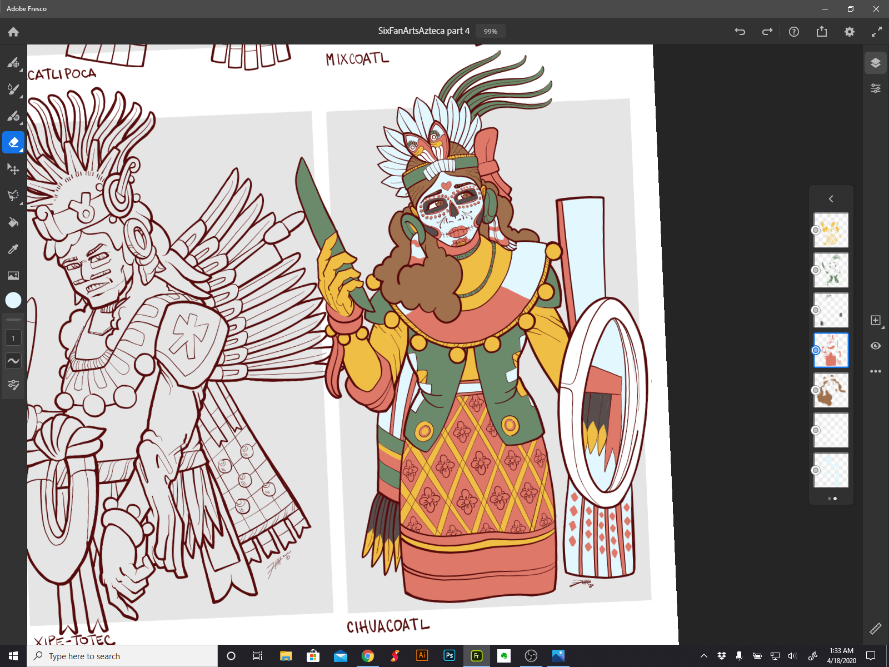Open the light blue color swatch
The width and height of the screenshot is (889, 667).
(13, 300)
